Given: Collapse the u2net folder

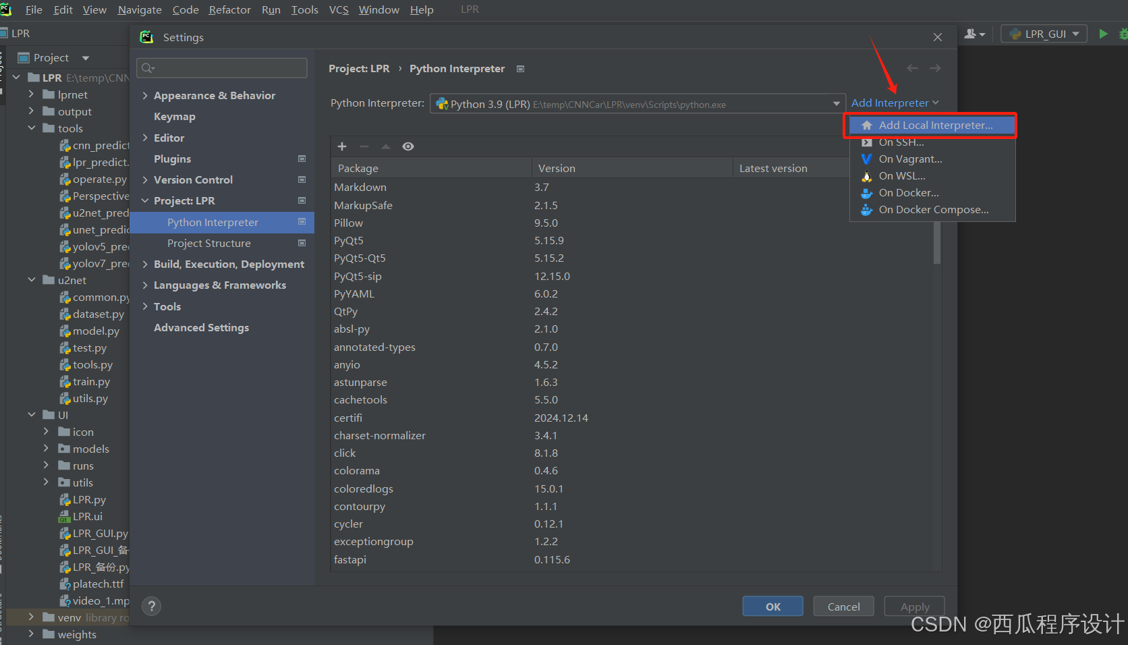Looking at the screenshot, I should click(x=31, y=280).
